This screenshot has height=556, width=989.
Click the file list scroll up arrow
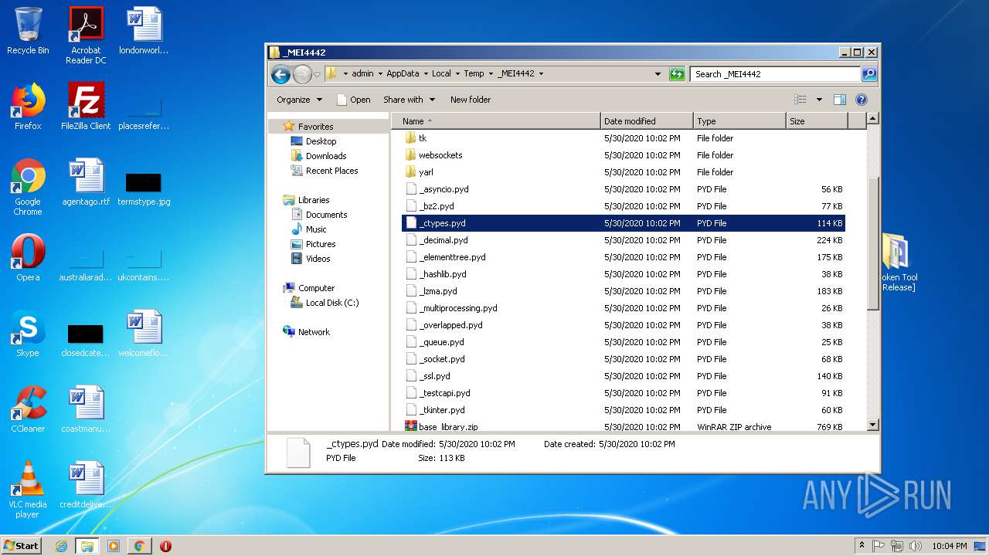(872, 119)
